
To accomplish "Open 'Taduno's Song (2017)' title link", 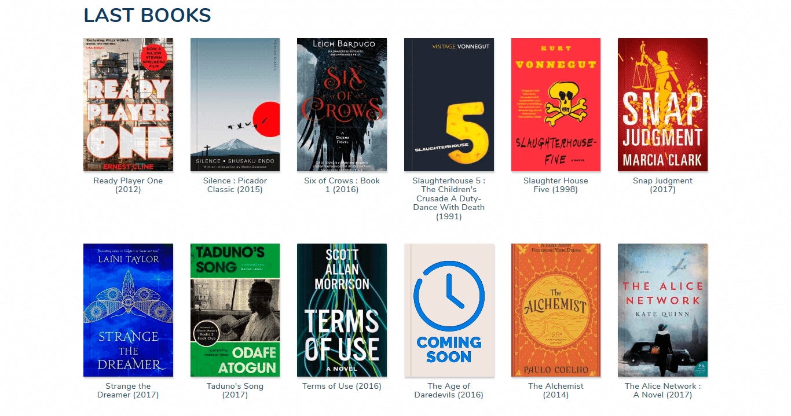I will (235, 391).
